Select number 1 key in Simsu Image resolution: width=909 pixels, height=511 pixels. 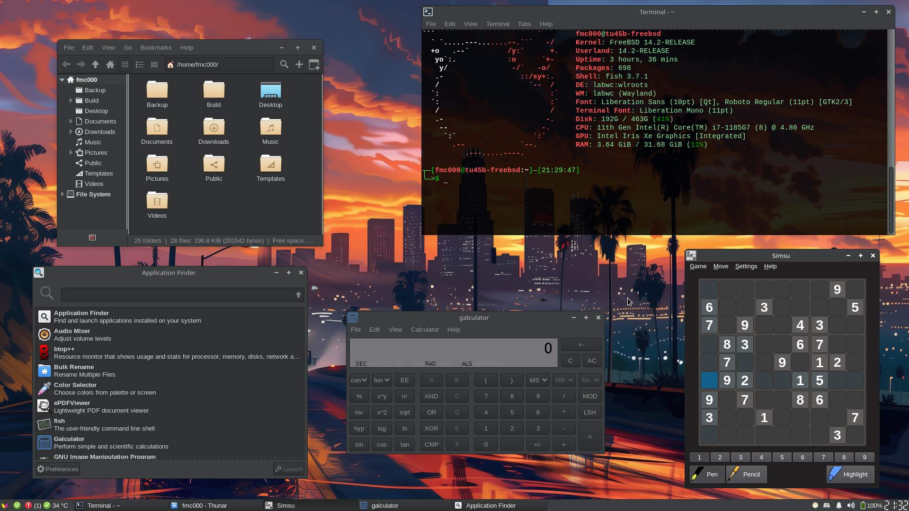coord(699,457)
